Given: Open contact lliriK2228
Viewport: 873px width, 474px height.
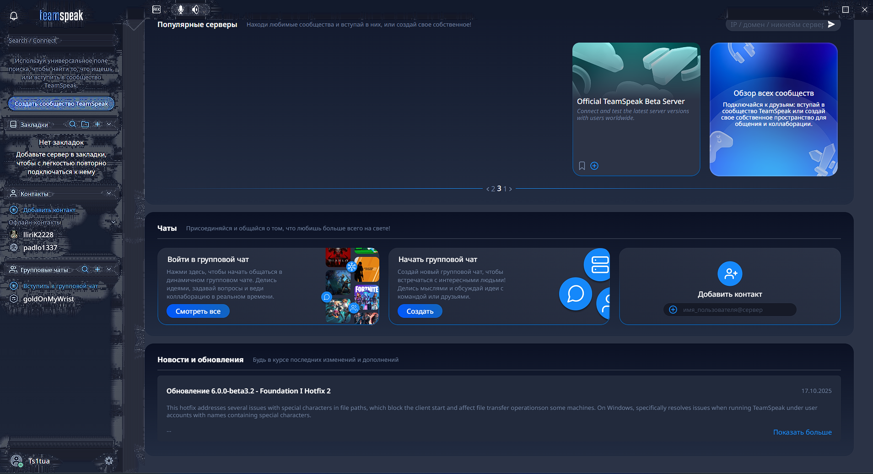Looking at the screenshot, I should [x=38, y=234].
